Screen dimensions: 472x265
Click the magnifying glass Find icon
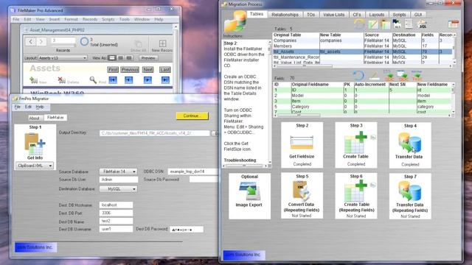pyautogui.click(x=93, y=80)
